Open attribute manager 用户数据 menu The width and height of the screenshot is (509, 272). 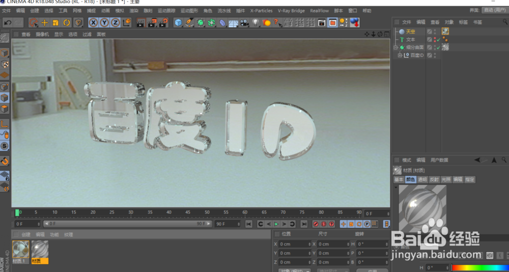(x=439, y=160)
